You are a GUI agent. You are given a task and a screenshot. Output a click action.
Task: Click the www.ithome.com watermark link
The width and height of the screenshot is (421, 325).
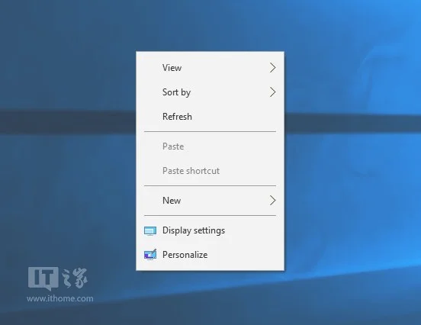[x=60, y=298]
